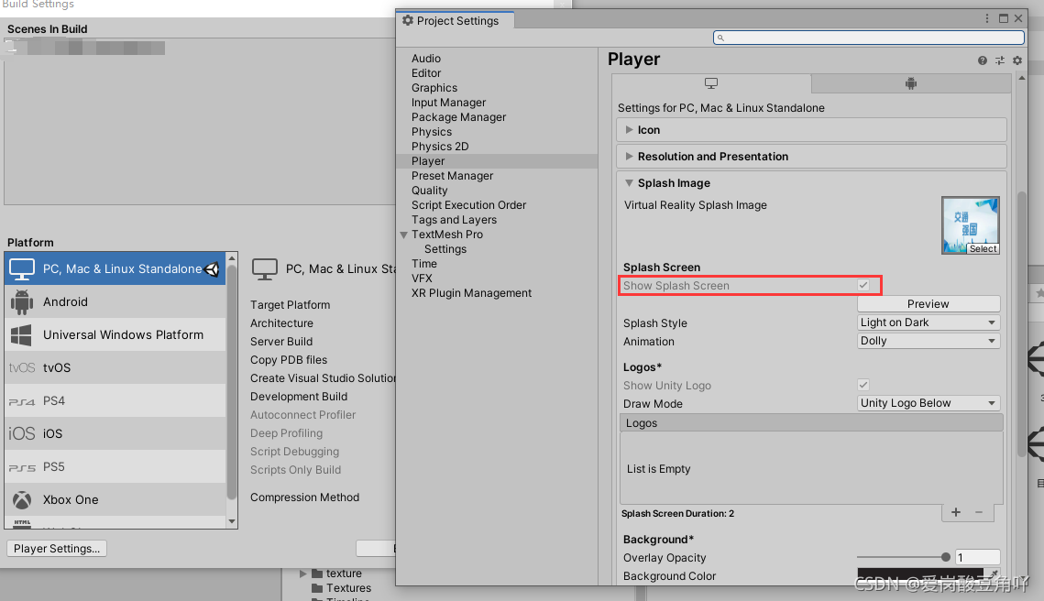
Task: Click the Preview splash screen button
Action: 929,303
